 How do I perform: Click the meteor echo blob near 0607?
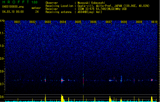click(x=110, y=80)
